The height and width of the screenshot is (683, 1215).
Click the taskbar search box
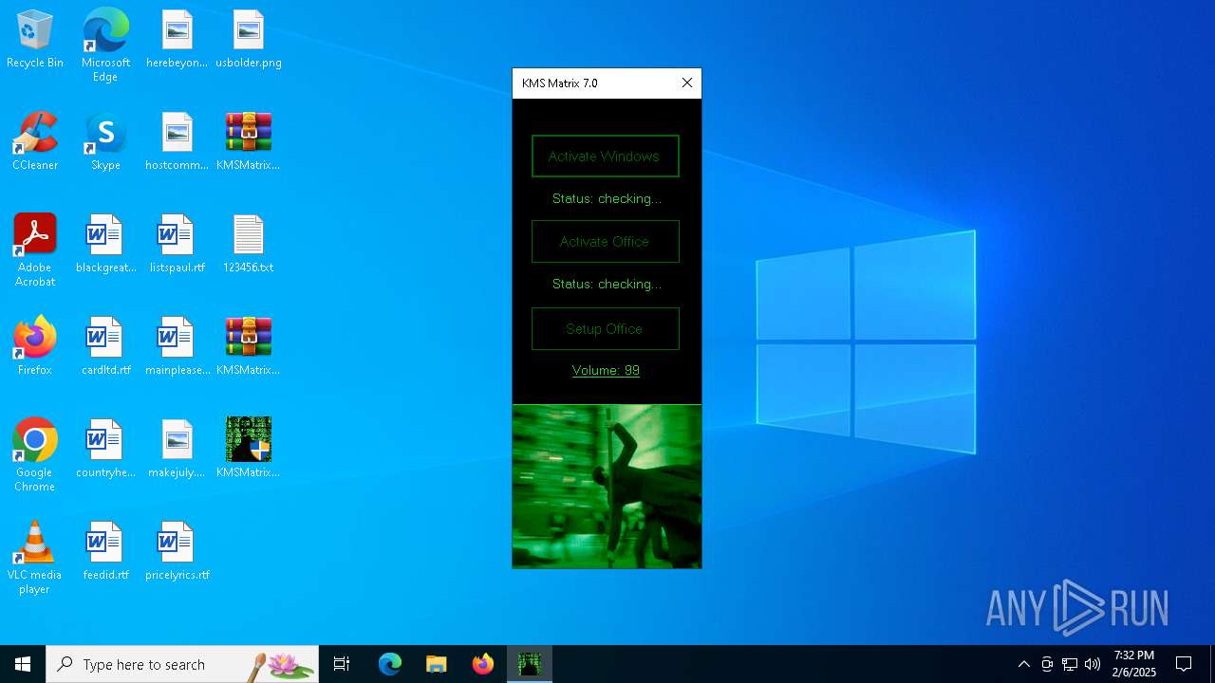(182, 664)
